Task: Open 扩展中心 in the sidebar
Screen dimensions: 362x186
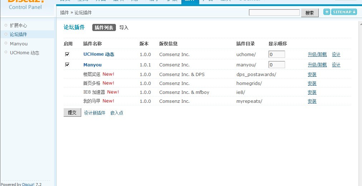Action: (x=19, y=25)
